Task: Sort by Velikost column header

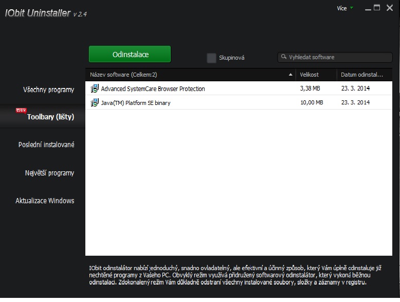Action: click(316, 75)
